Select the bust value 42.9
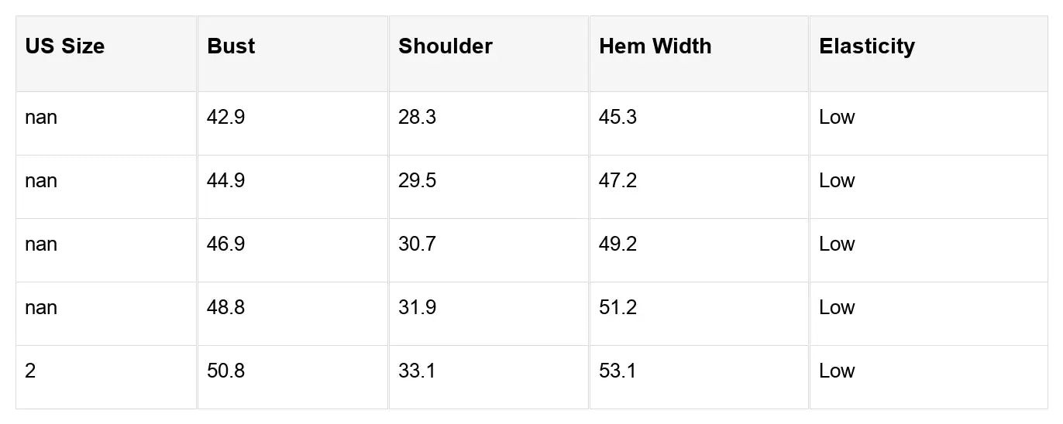1063x424 pixels. tap(226, 118)
